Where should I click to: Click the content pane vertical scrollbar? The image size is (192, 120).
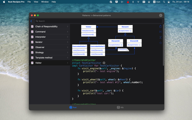pos(163,45)
